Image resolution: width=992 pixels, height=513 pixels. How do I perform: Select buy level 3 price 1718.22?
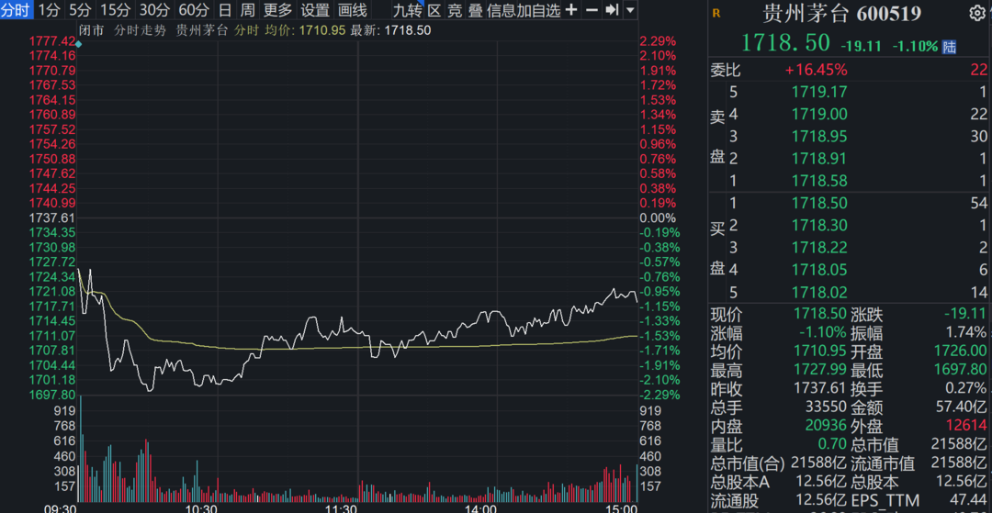(x=819, y=248)
